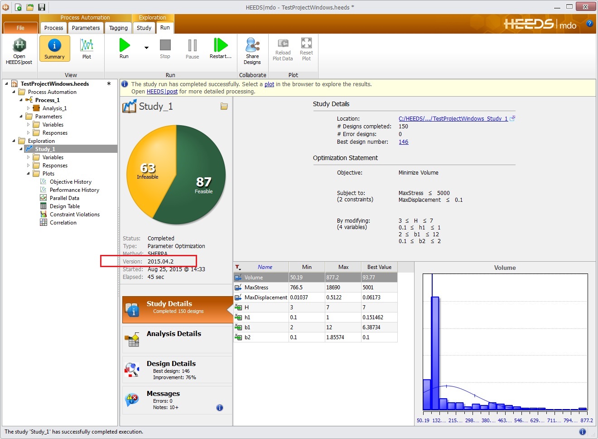Sort table by Name column

pyautogui.click(x=265, y=267)
